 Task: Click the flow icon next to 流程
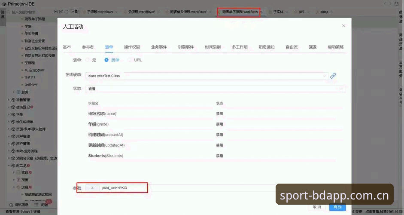[18, 187]
